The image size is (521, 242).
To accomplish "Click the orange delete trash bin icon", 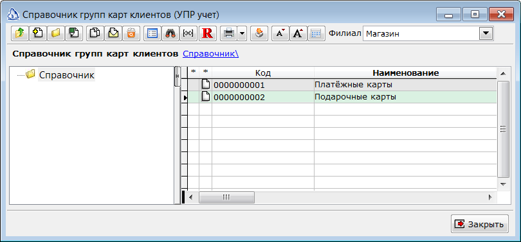I will click(x=131, y=33).
